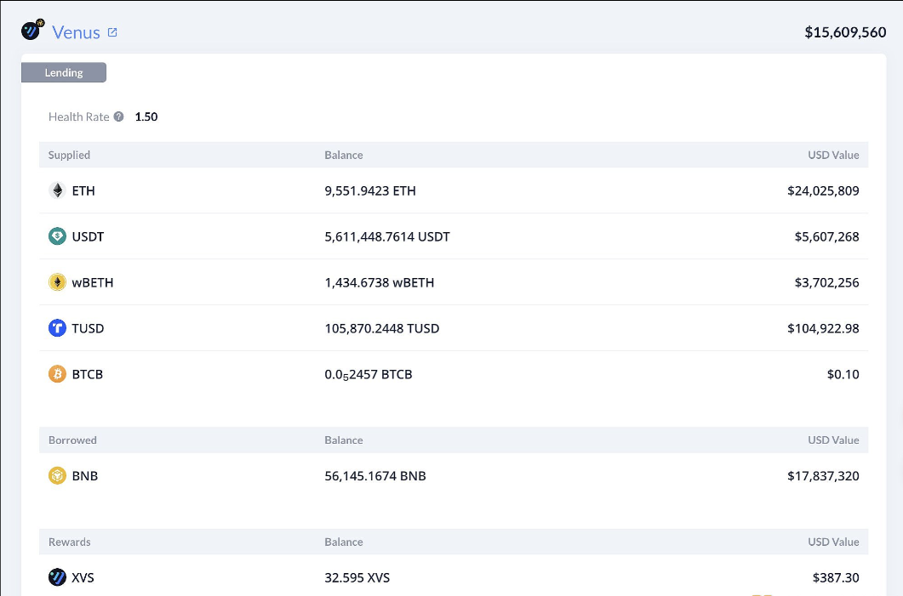Viewport: 903px width, 596px height.
Task: Click the Borrowed section header
Action: [x=72, y=440]
